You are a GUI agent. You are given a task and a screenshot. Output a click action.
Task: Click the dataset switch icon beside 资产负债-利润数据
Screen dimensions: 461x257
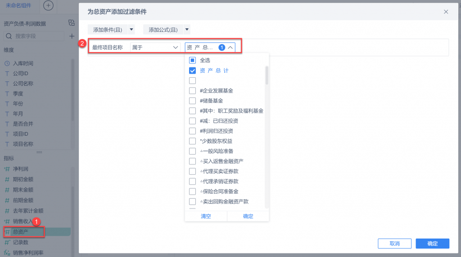tap(72, 23)
